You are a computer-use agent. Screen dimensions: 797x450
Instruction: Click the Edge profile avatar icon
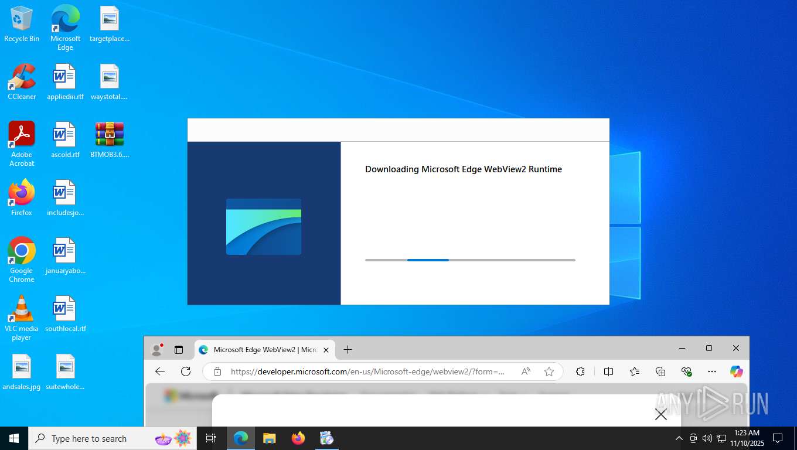click(156, 350)
